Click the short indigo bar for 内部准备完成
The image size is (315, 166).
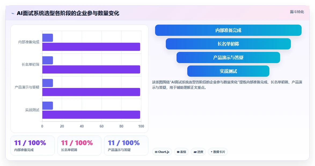tap(47, 38)
